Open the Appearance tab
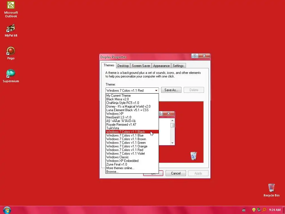The height and width of the screenshot is (214, 285). pyautogui.click(x=161, y=66)
